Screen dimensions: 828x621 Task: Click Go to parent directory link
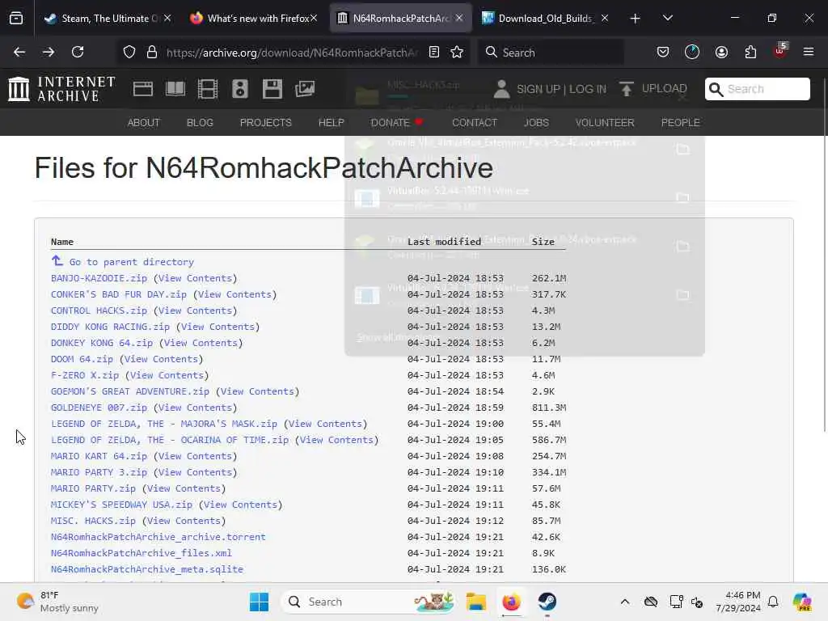(x=132, y=262)
